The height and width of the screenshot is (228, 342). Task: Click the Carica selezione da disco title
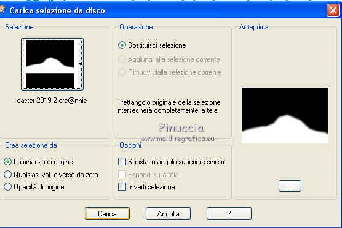(x=57, y=10)
